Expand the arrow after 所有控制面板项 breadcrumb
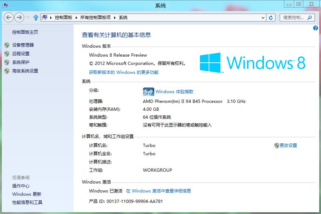This screenshot has width=321, height=214. (115, 18)
